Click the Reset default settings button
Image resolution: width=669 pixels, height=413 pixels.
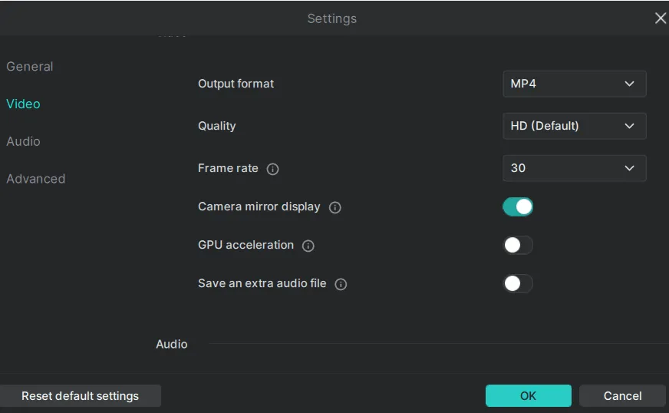[x=80, y=396]
